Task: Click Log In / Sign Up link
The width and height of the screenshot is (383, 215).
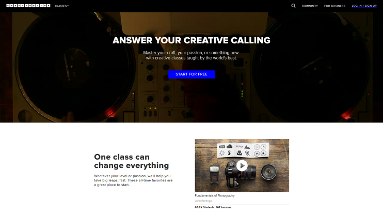Action: [x=364, y=6]
